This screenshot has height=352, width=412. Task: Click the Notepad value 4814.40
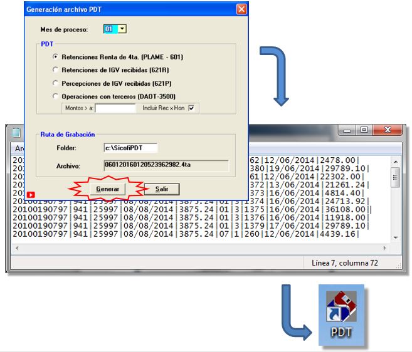pyautogui.click(x=342, y=193)
